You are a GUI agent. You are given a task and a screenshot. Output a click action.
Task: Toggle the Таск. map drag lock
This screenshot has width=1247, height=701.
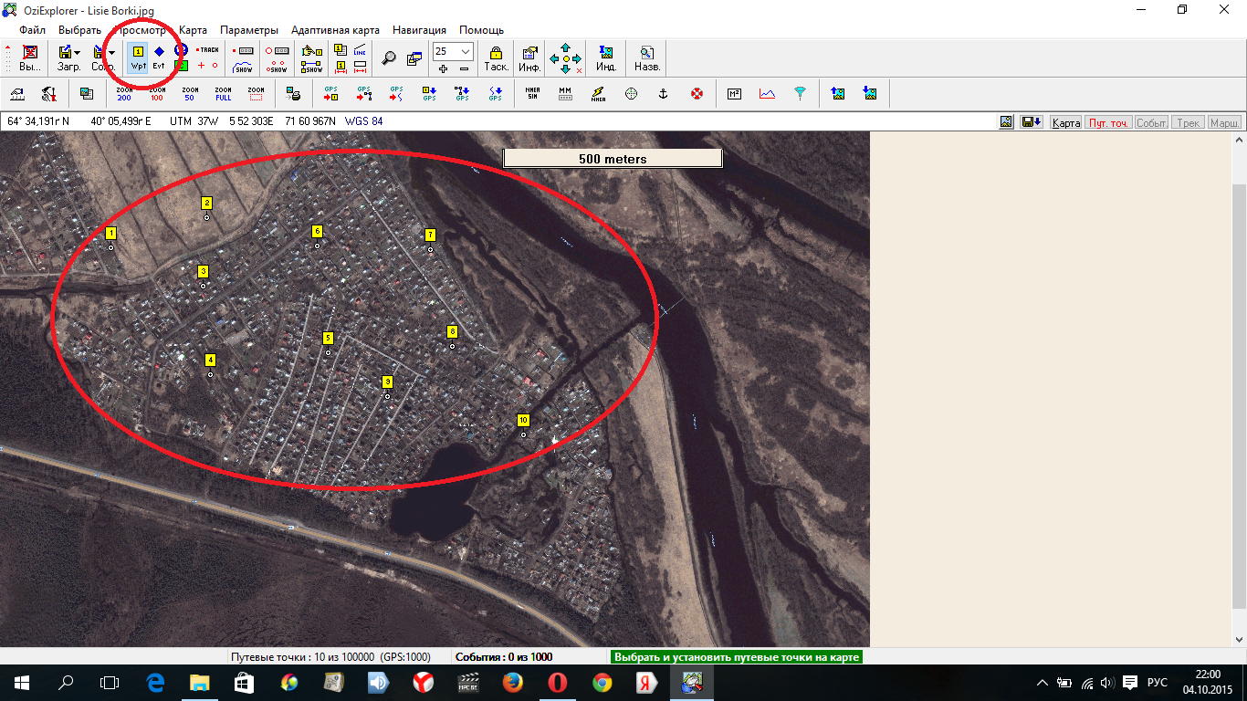pyautogui.click(x=496, y=58)
